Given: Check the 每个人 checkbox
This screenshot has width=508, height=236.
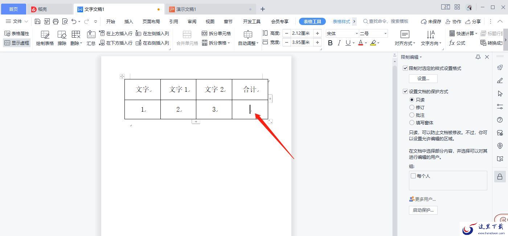Looking at the screenshot, I should tap(413, 176).
